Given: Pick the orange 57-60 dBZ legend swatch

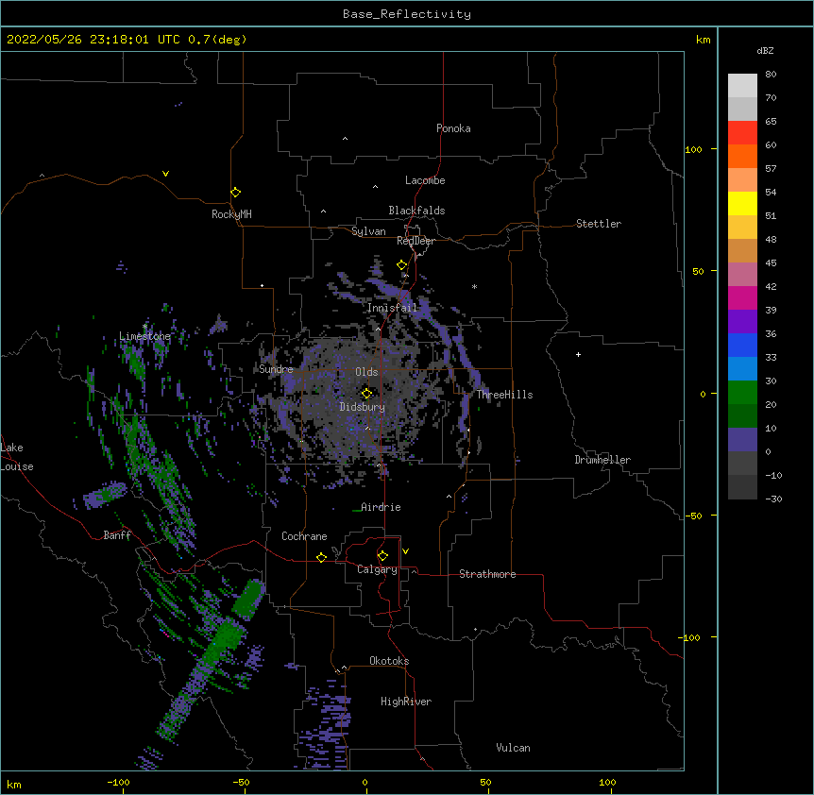Looking at the screenshot, I should (742, 157).
